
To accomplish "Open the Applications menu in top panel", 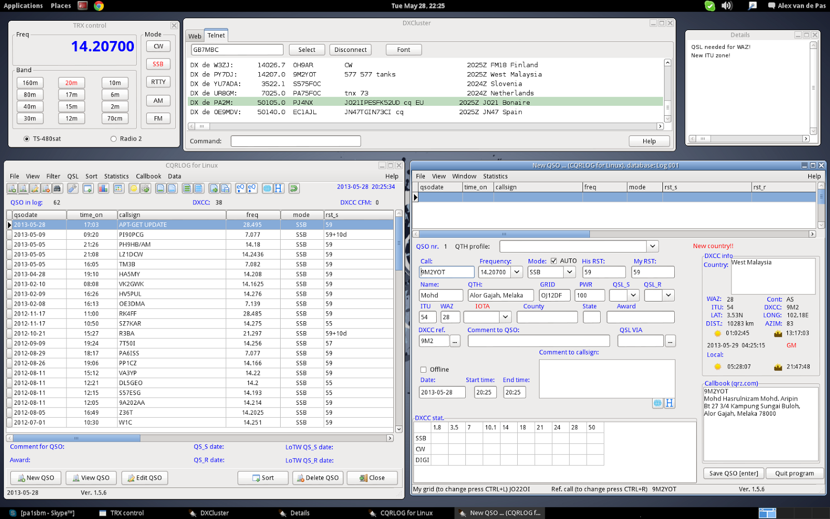I will (x=23, y=6).
